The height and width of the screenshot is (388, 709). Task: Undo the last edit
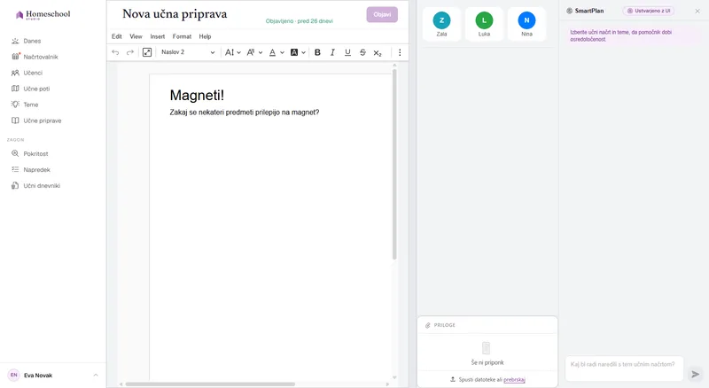tap(115, 52)
